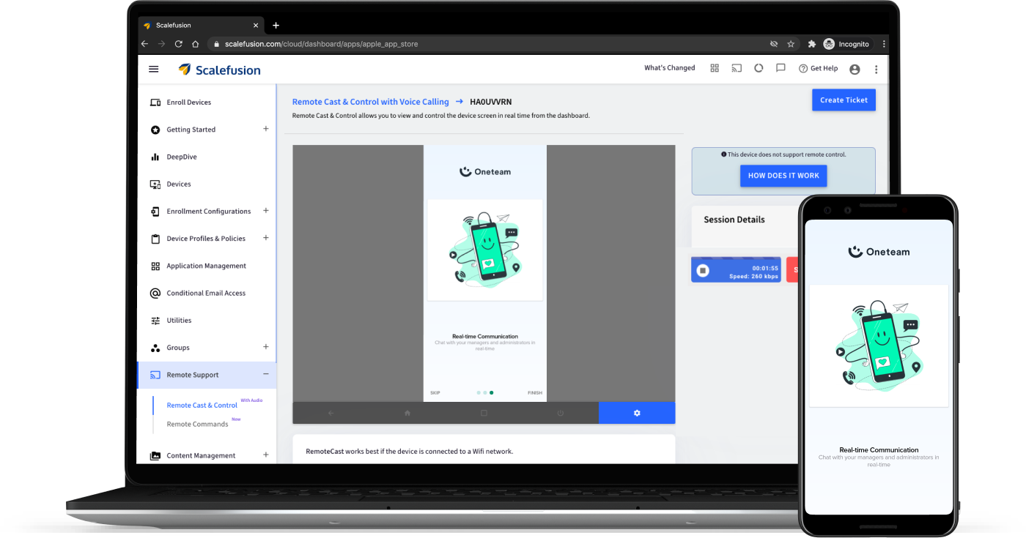This screenshot has height=538, width=1026.
Task: Tap the recents square in cast control bar
Action: pos(484,413)
